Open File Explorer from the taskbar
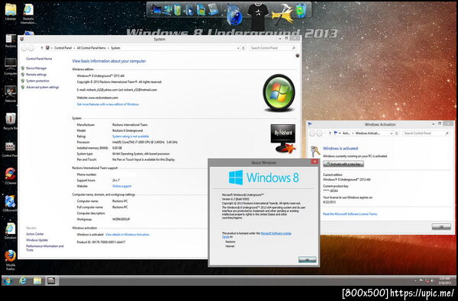 coord(37,280)
